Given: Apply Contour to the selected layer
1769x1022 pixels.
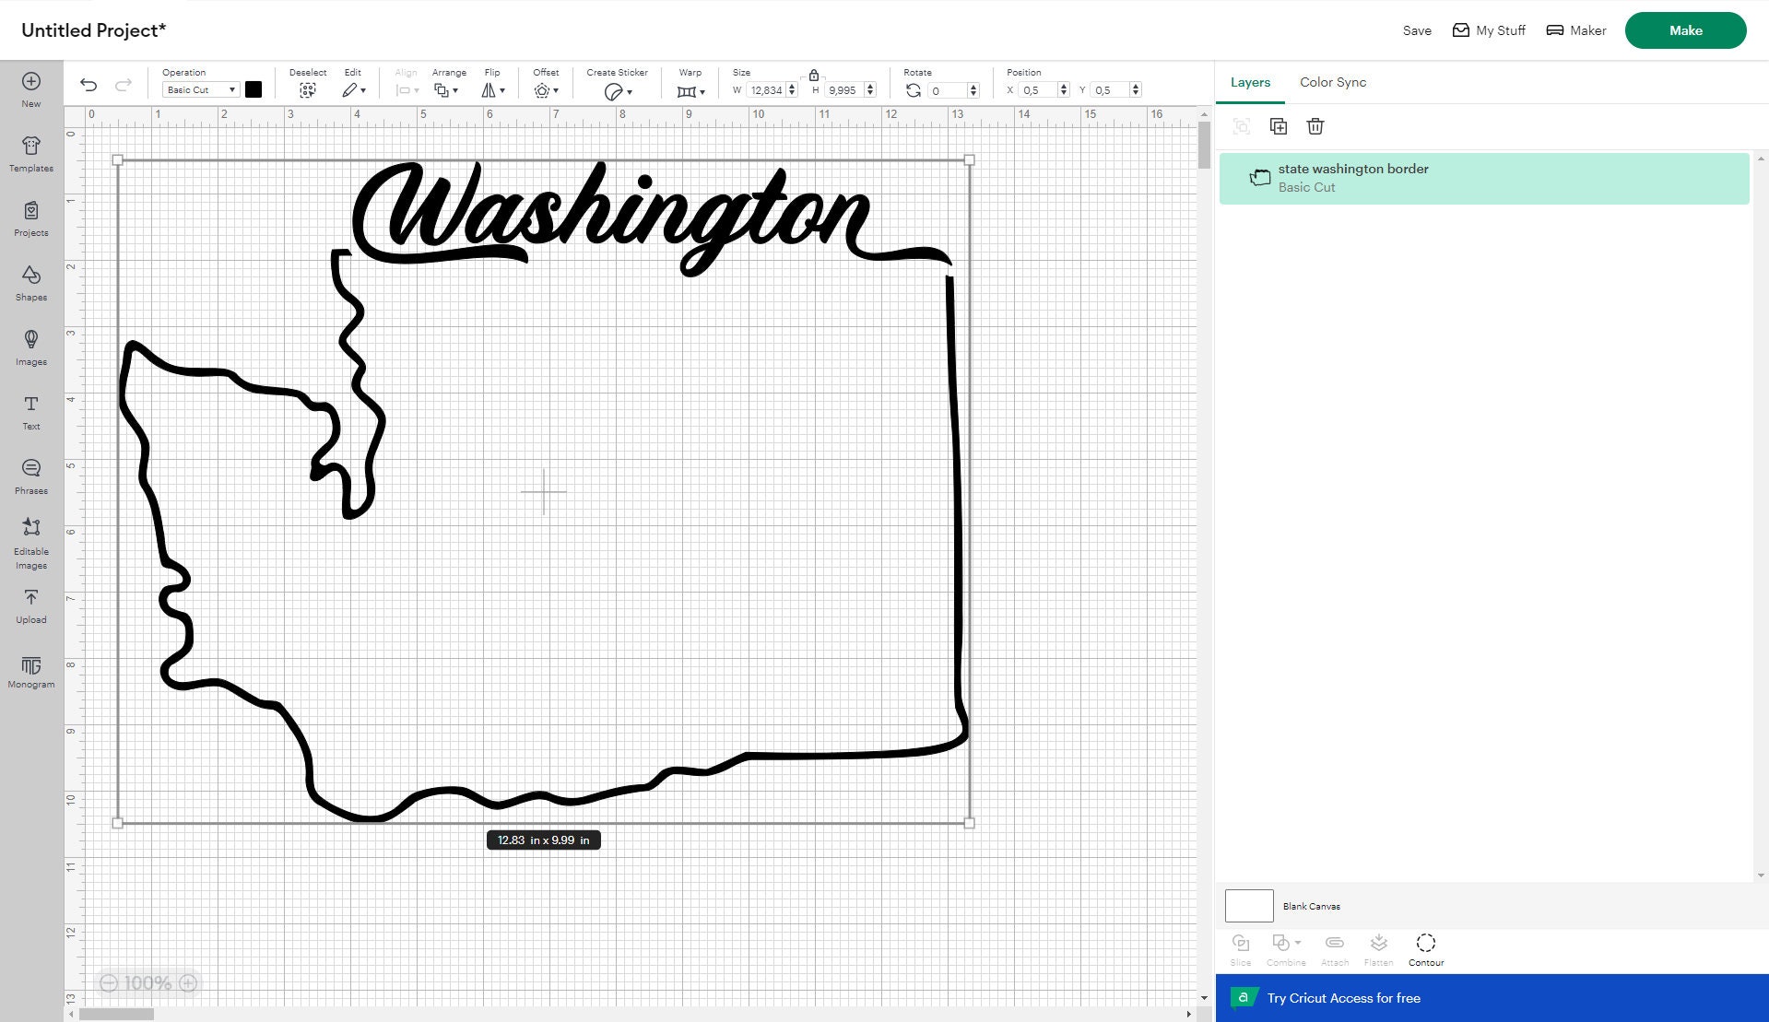Looking at the screenshot, I should 1425,947.
